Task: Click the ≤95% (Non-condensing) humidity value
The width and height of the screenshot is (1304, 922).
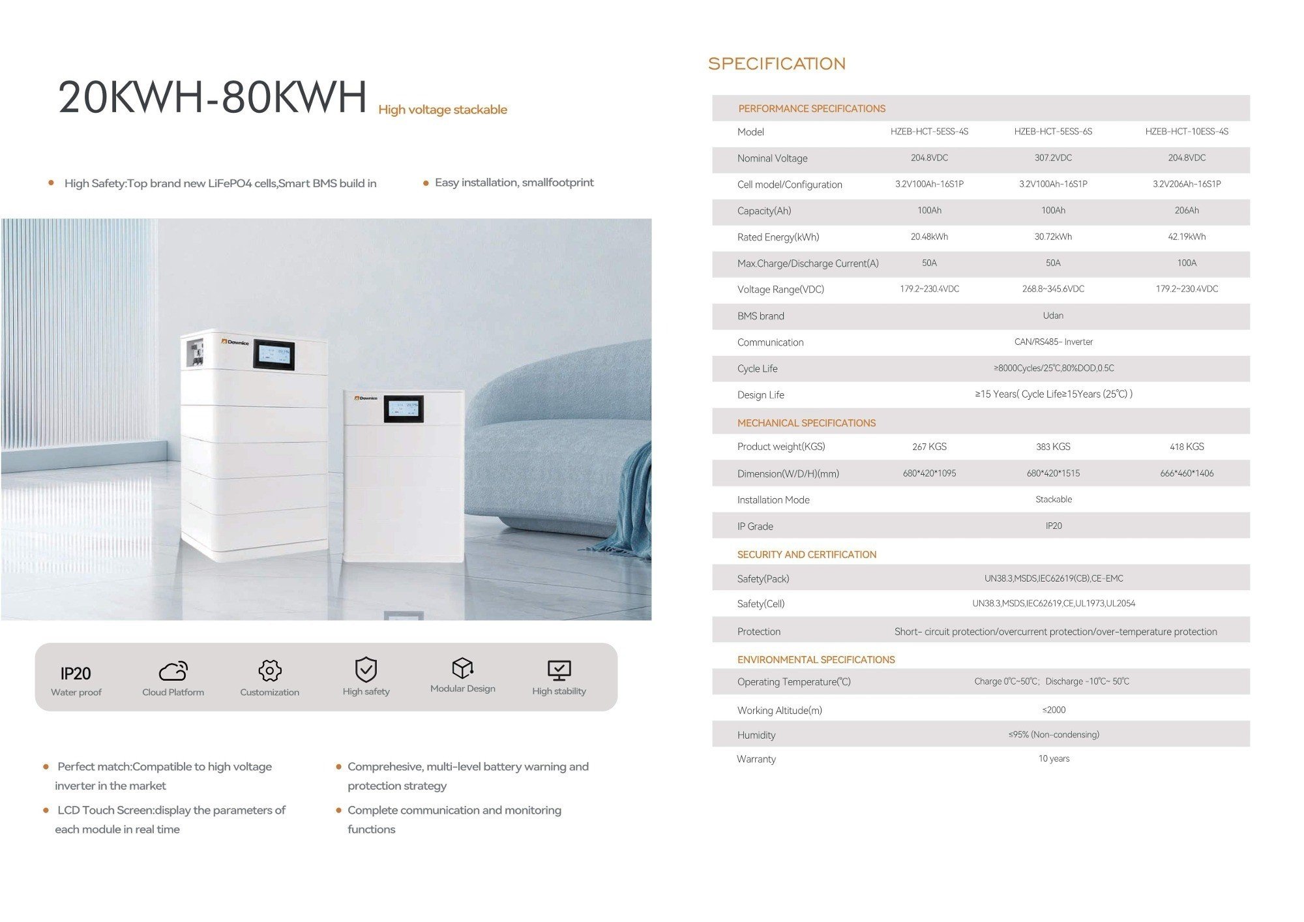Action: [x=1054, y=734]
